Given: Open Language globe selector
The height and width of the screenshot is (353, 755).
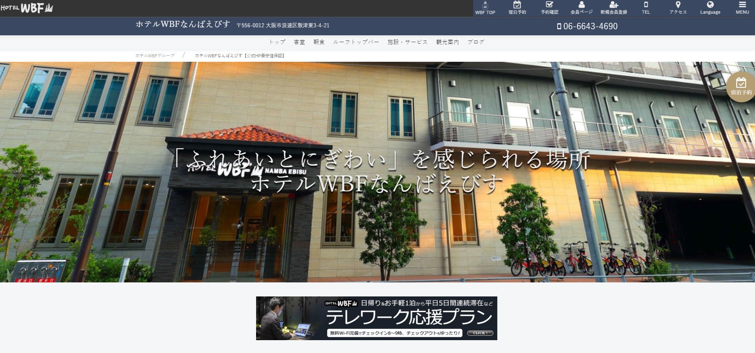Looking at the screenshot, I should 710,8.
